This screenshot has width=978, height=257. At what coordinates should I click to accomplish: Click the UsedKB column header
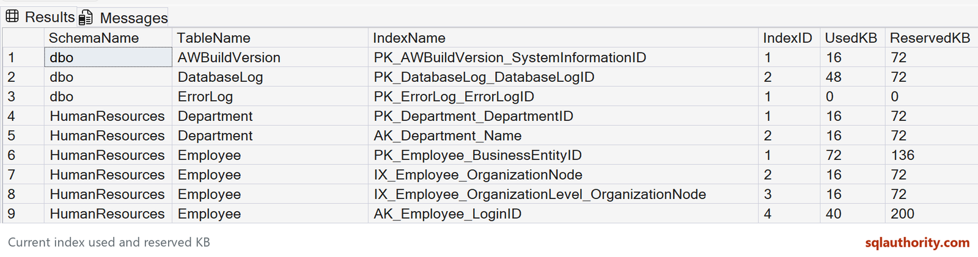coord(851,38)
